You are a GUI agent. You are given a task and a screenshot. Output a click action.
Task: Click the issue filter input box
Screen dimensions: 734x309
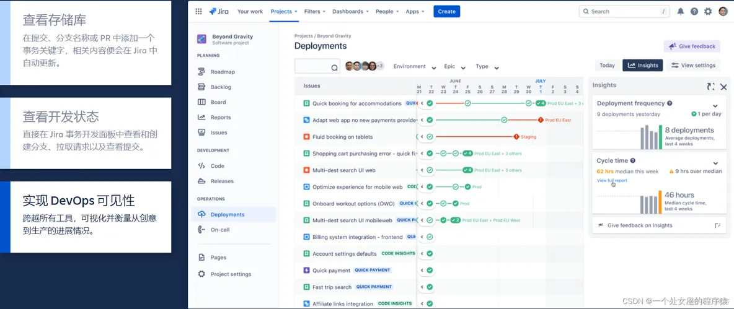coord(317,66)
